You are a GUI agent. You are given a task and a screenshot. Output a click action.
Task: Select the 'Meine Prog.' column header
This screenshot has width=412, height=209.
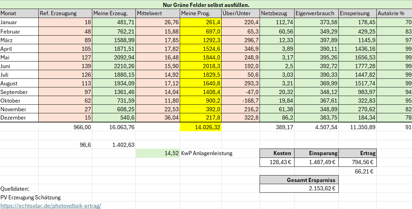click(200, 13)
